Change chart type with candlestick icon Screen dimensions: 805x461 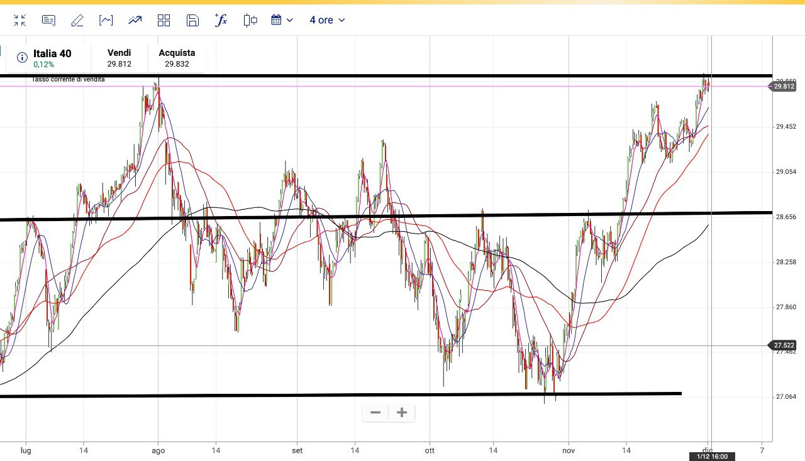pyautogui.click(x=250, y=20)
